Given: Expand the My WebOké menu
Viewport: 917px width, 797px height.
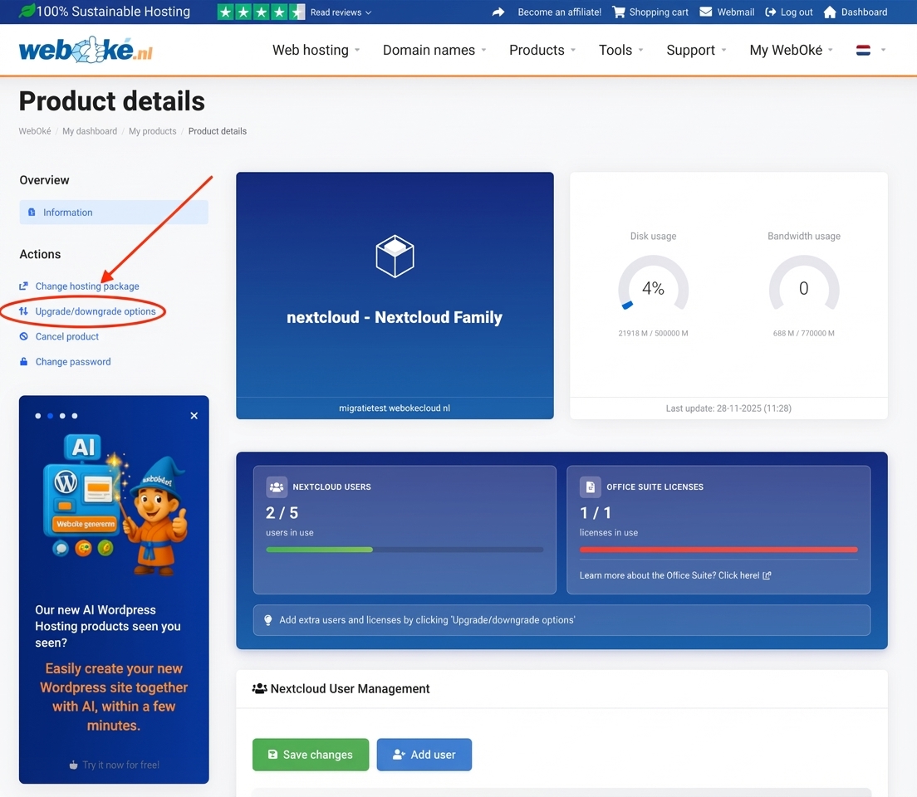Looking at the screenshot, I should [792, 51].
